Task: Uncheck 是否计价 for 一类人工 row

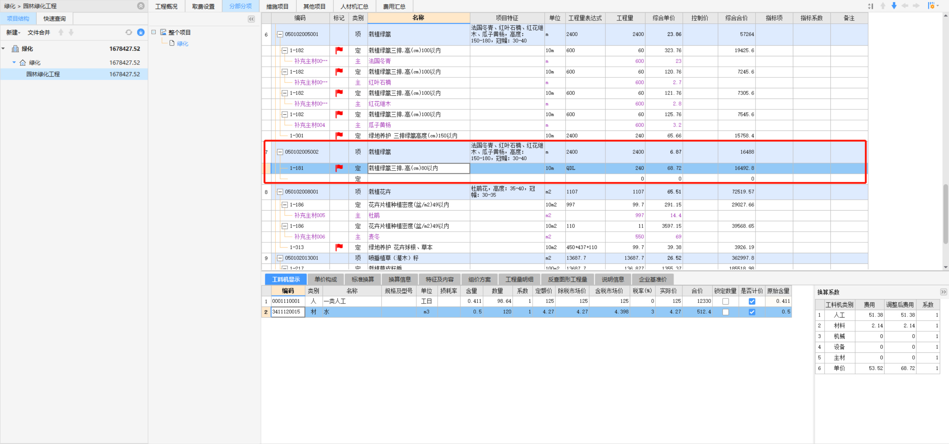Action: pyautogui.click(x=752, y=301)
